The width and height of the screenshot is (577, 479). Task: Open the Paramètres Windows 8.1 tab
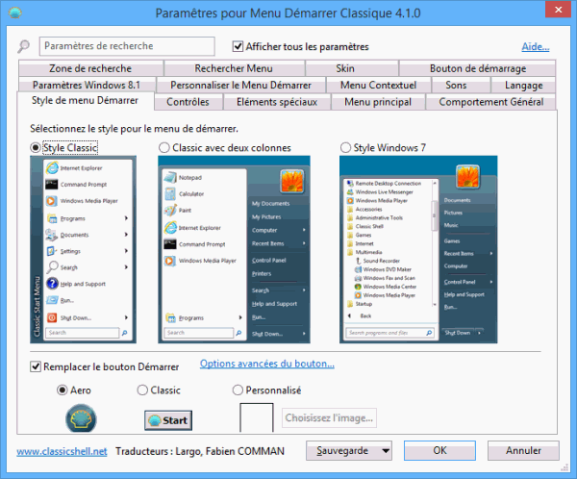tap(87, 85)
